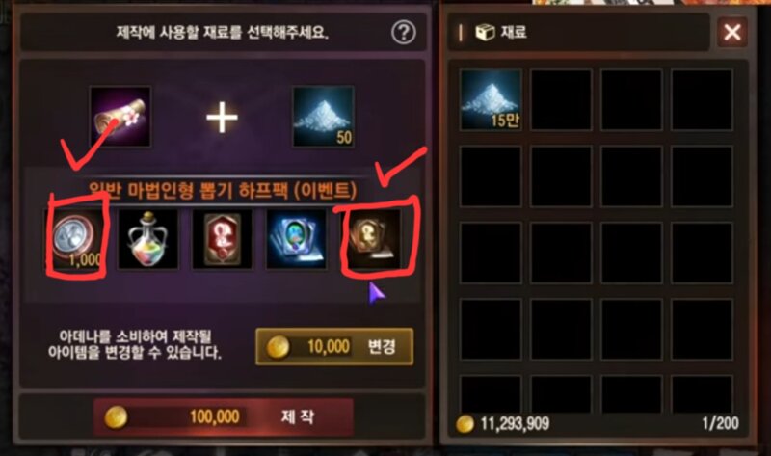Screen dimensions: 771x456
Task: Open the question mark help icon
Action: click(404, 33)
